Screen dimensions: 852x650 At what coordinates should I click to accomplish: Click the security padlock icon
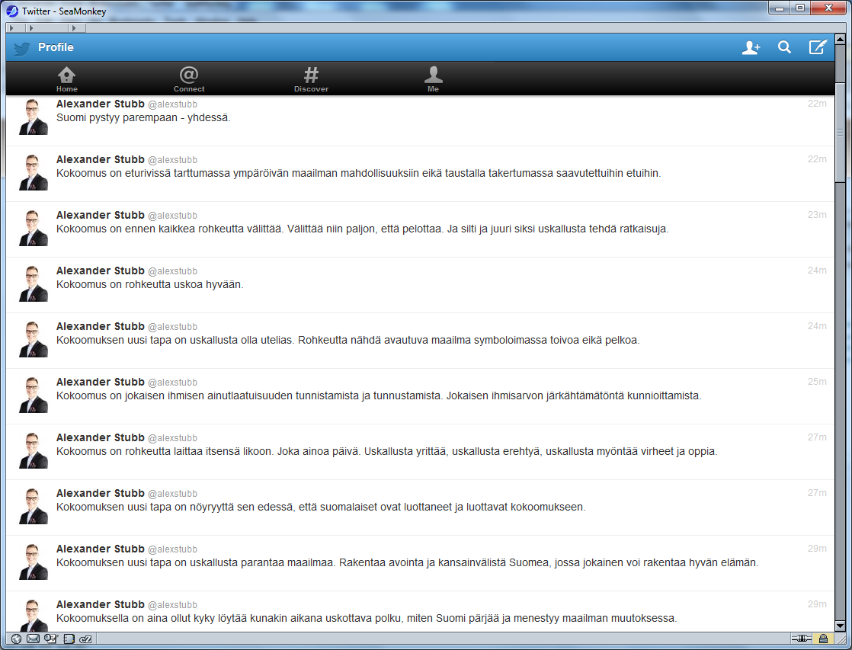(823, 639)
